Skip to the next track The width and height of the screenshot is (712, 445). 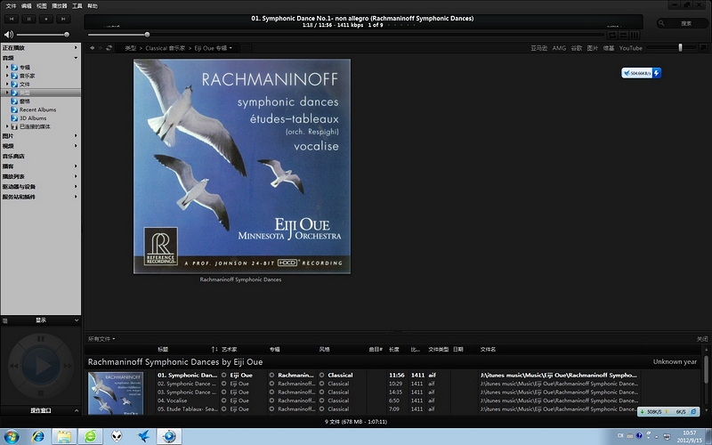point(63,19)
